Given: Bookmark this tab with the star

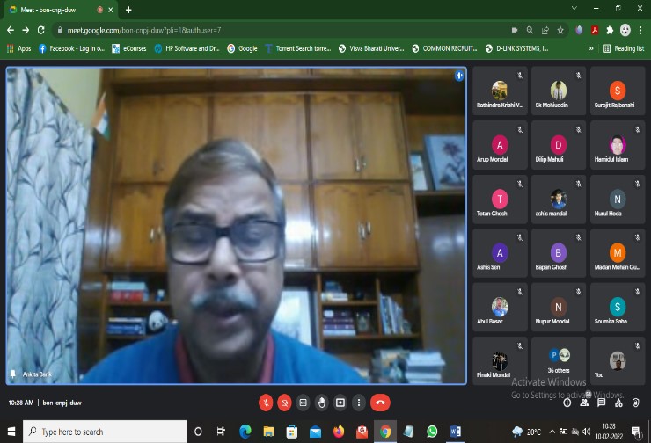Looking at the screenshot, I should (560, 30).
